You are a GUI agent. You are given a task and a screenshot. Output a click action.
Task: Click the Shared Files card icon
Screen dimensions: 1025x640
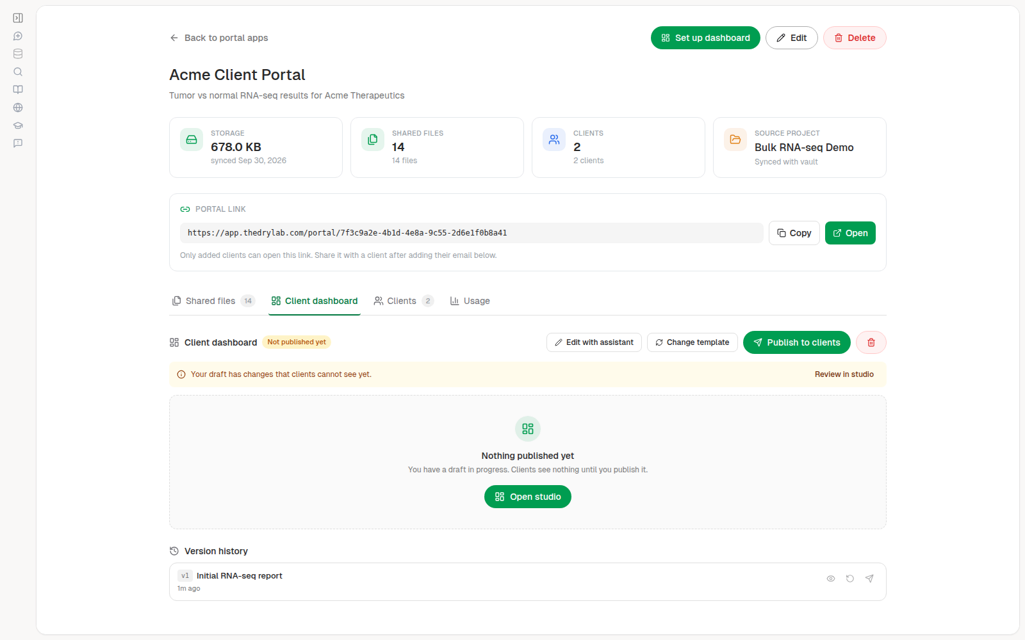pyautogui.click(x=373, y=140)
